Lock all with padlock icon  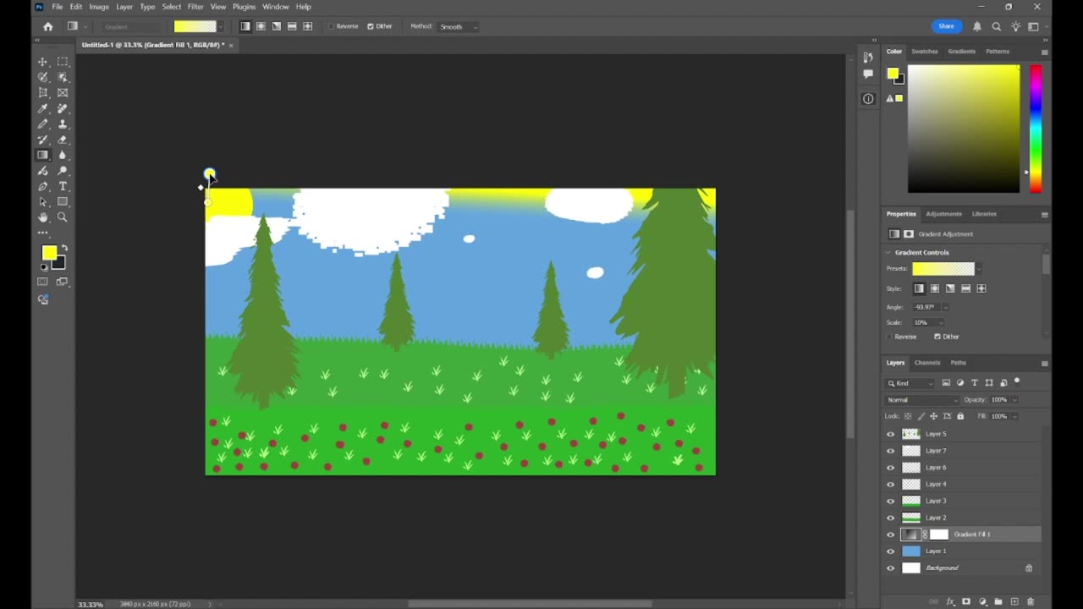[x=960, y=416]
